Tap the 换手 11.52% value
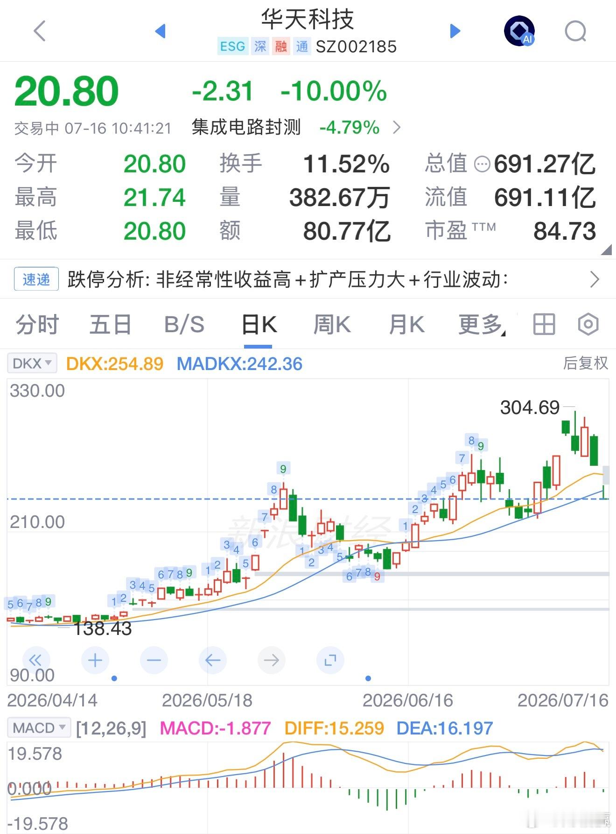The height and width of the screenshot is (834, 616). [x=346, y=164]
